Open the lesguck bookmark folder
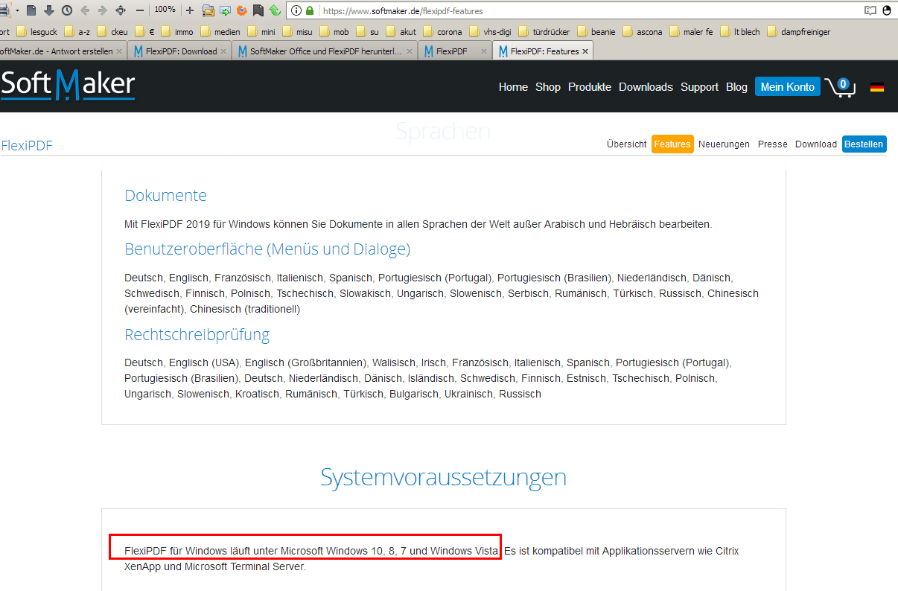Viewport: 898px width, 591px height. (36, 32)
